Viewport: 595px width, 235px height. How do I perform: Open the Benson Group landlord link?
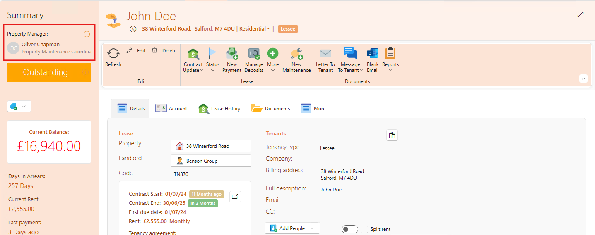tap(211, 161)
